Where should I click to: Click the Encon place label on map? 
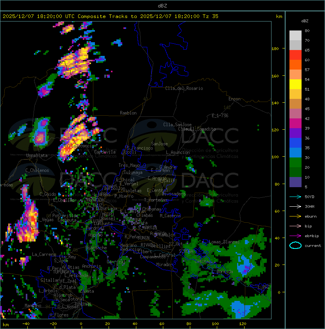234,99
